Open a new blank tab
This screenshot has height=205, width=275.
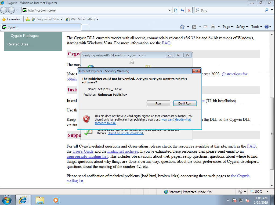85,28
